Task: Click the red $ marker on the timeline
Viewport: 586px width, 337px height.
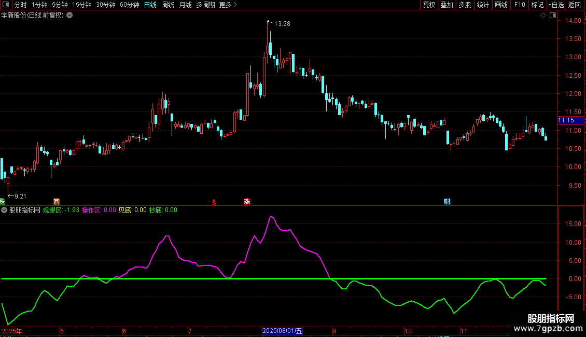Action: click(214, 202)
